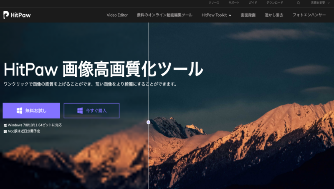Open ガイド link in top bar
Viewport: 334px width, 189px height.
(x=253, y=3)
